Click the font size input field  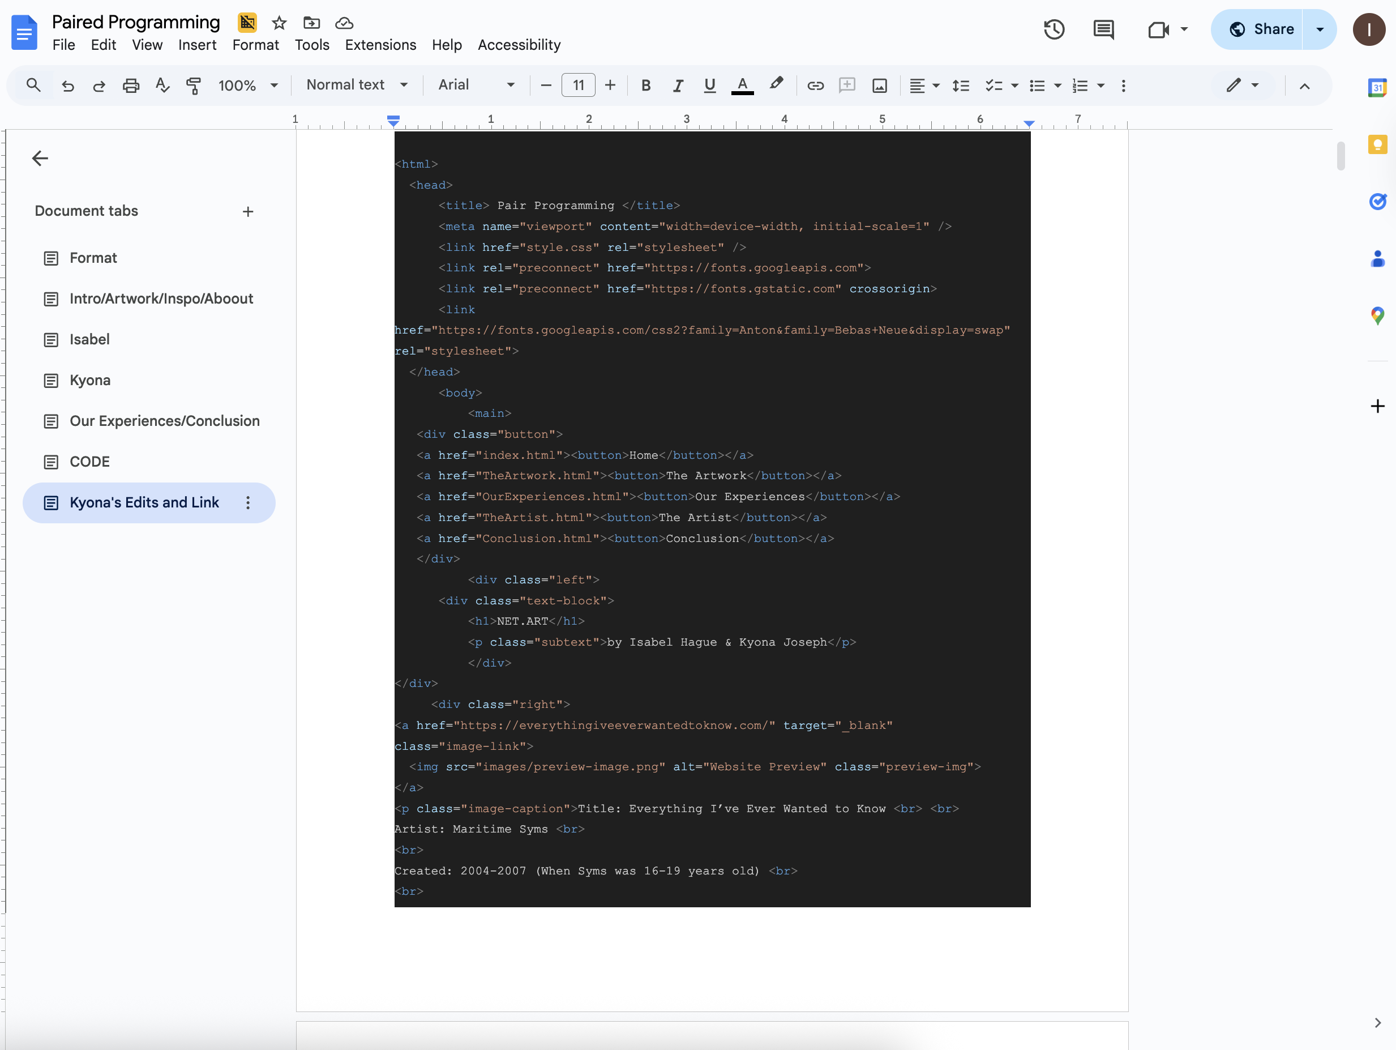point(578,86)
